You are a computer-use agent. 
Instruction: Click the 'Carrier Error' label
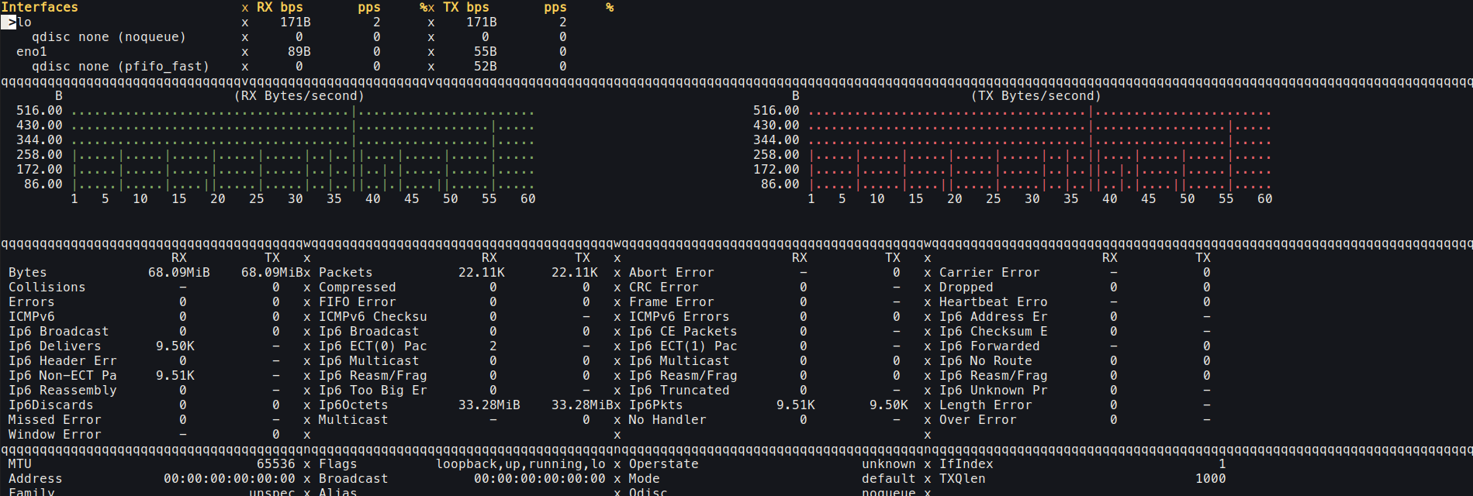990,273
